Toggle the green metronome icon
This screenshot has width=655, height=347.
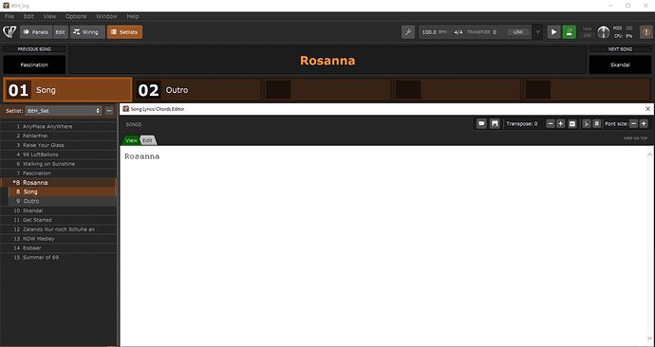(x=569, y=32)
